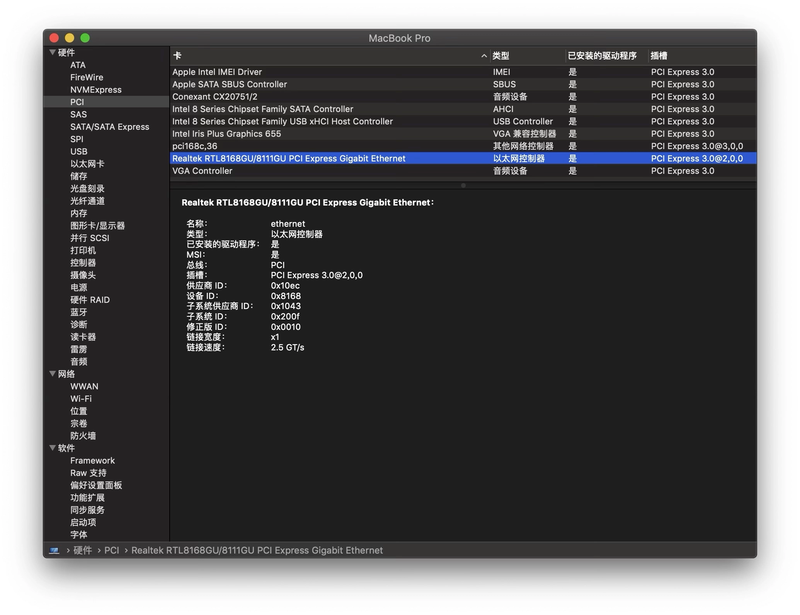Open 启动项 under 软件
This screenshot has height=615, width=800.
click(x=106, y=522)
